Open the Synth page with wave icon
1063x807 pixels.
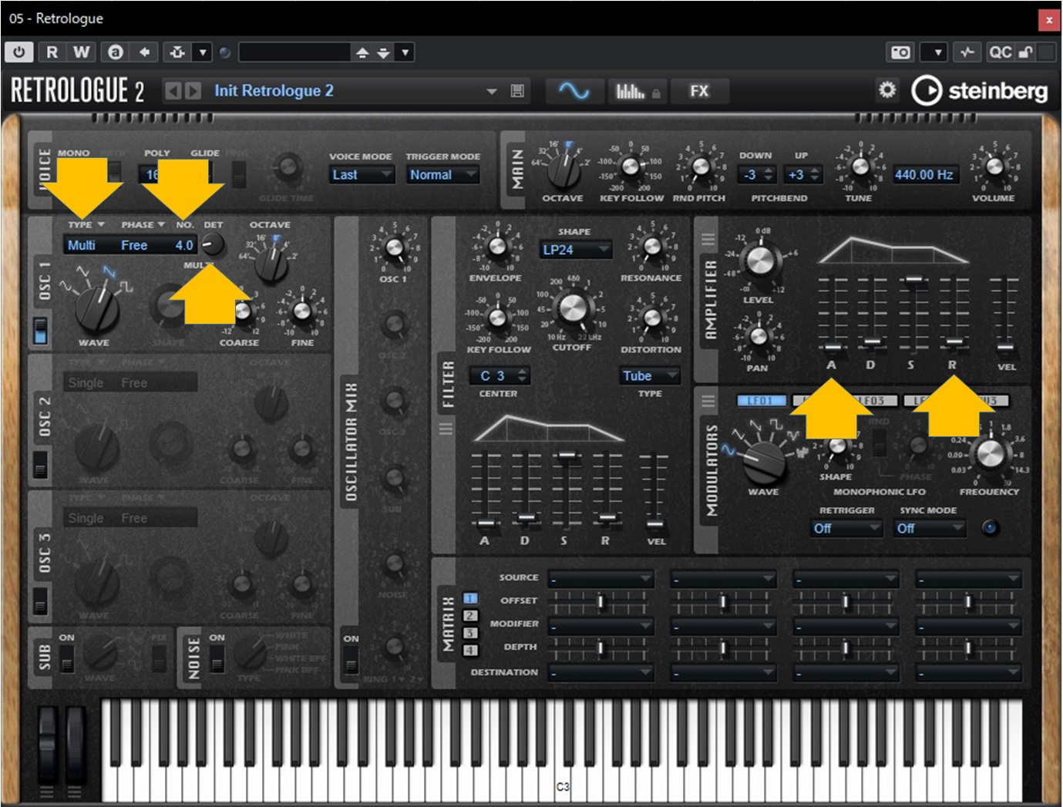click(574, 91)
